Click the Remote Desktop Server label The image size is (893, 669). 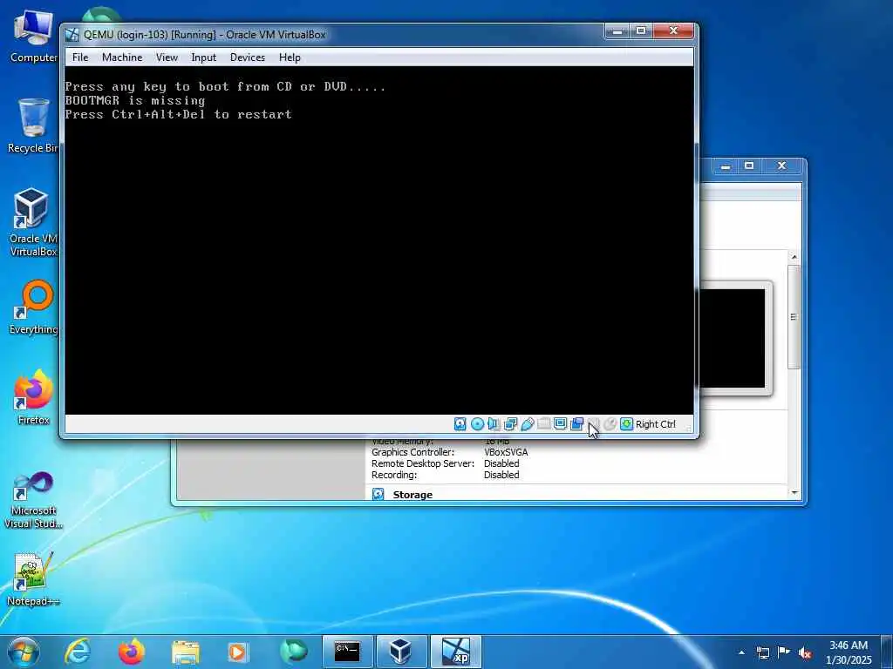(x=423, y=463)
